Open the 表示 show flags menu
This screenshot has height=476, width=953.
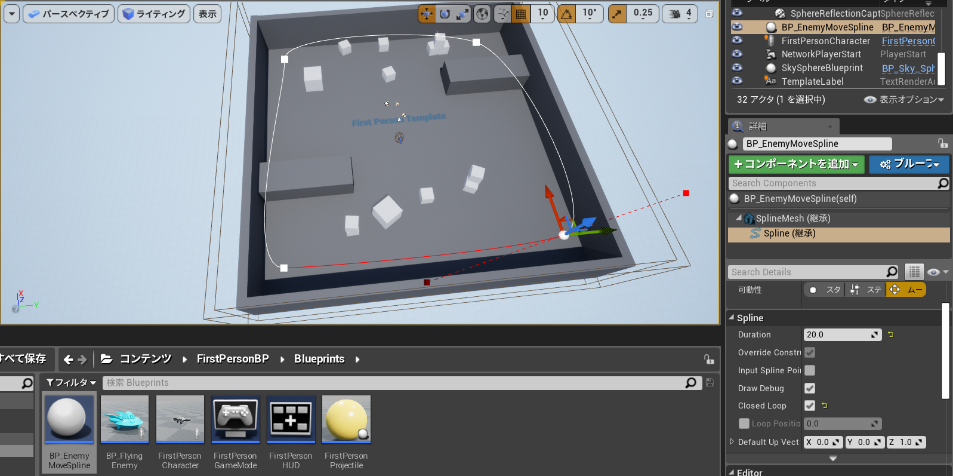208,14
